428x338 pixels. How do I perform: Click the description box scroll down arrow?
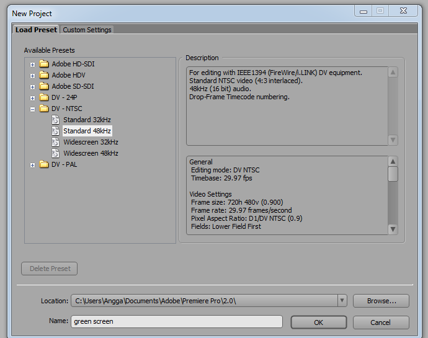[x=393, y=140]
